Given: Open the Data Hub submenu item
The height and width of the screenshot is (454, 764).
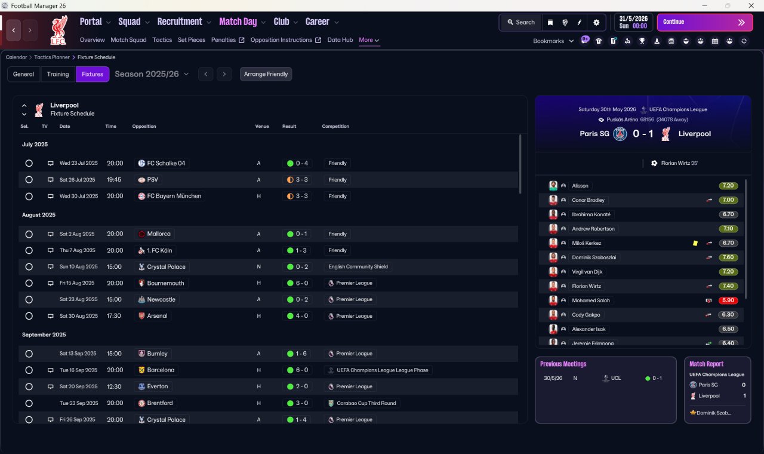Looking at the screenshot, I should [340, 40].
